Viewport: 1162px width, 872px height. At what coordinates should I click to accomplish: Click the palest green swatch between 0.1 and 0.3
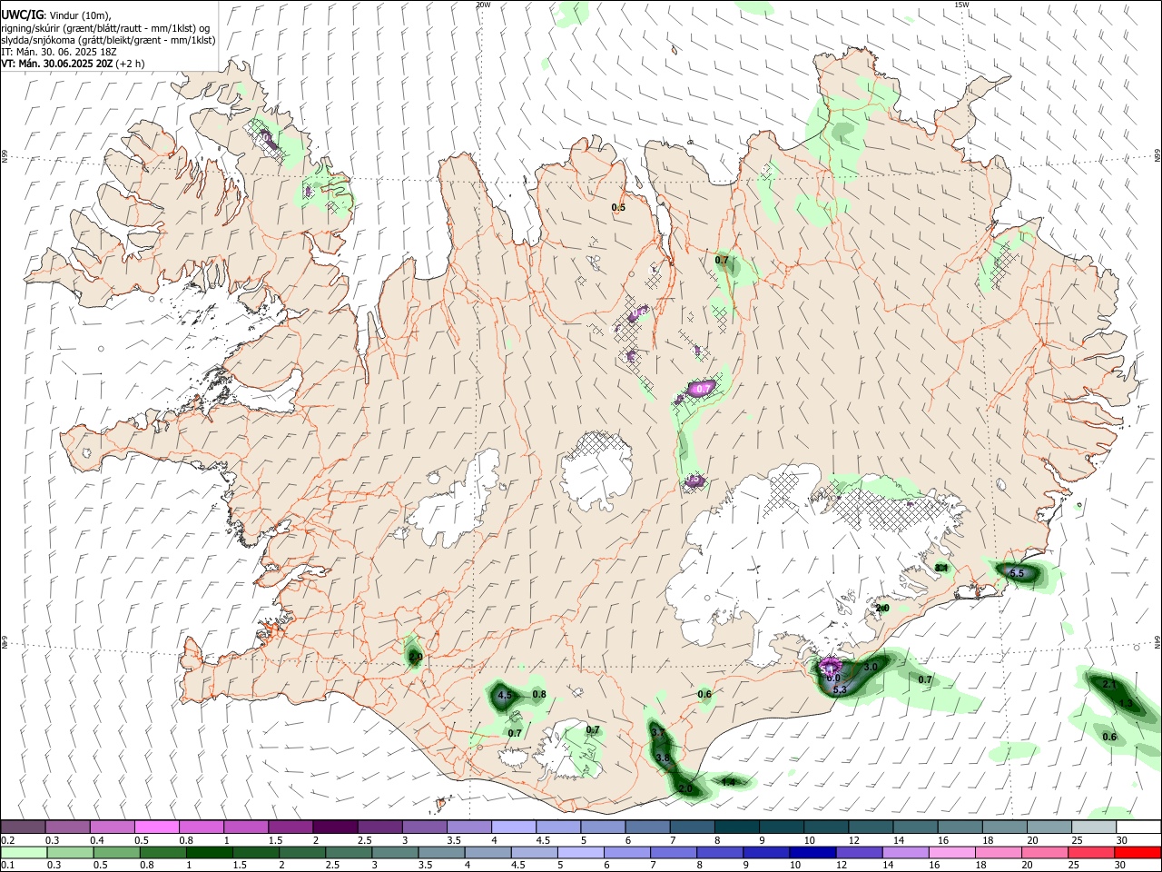pyautogui.click(x=25, y=852)
